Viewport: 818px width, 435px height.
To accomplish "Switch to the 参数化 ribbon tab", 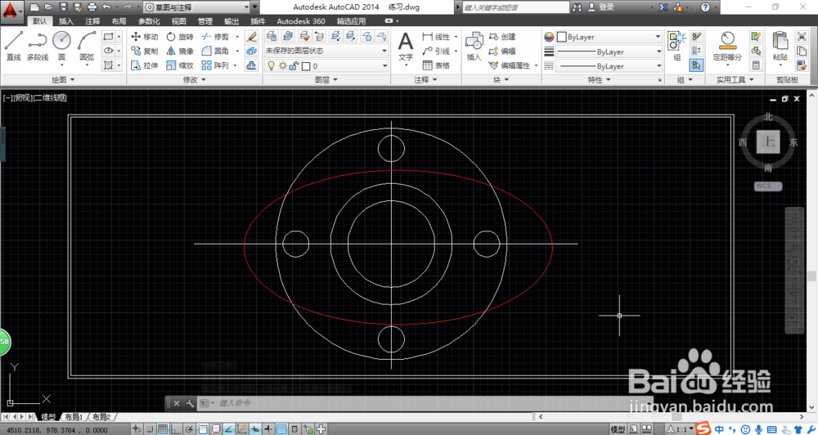I will 149,21.
